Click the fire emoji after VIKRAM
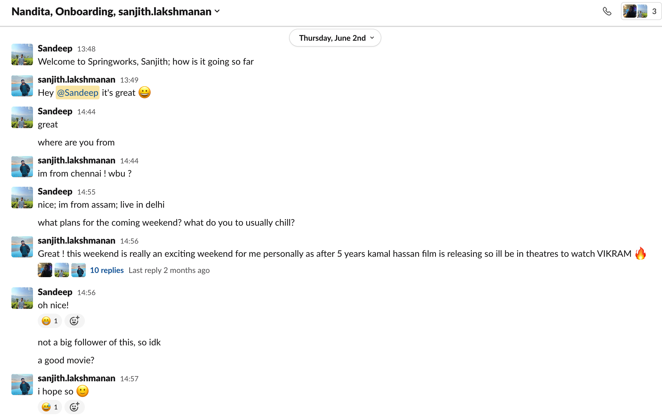 [641, 253]
